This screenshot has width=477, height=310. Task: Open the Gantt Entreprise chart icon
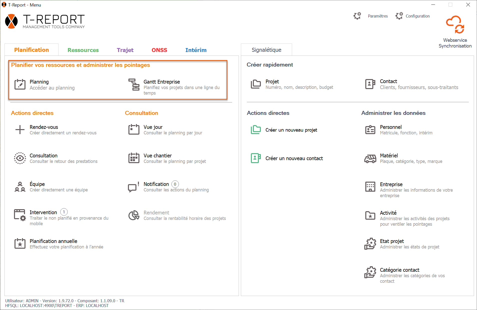click(134, 85)
